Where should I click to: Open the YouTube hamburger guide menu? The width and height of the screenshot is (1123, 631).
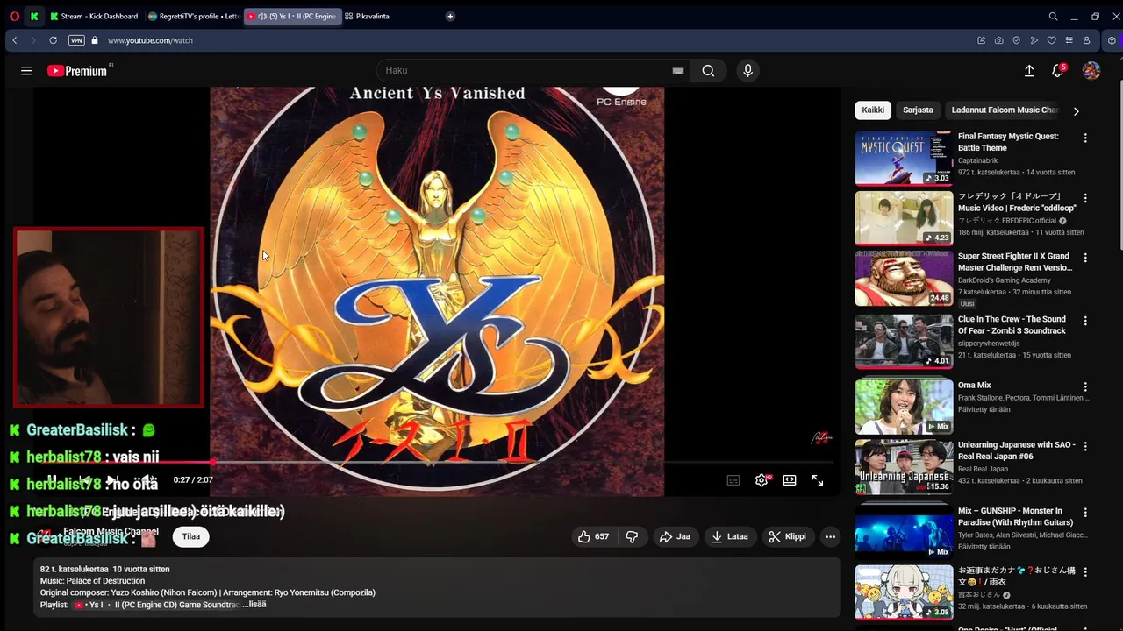[26, 71]
